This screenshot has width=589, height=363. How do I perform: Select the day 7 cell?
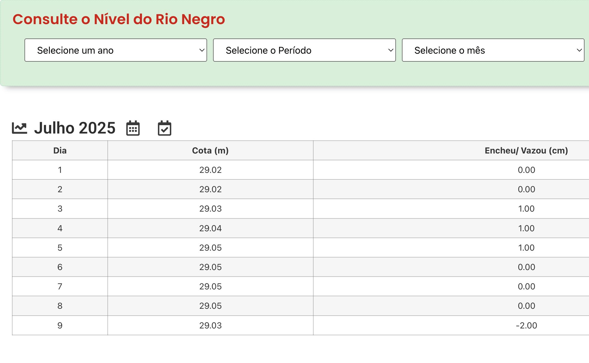click(60, 286)
